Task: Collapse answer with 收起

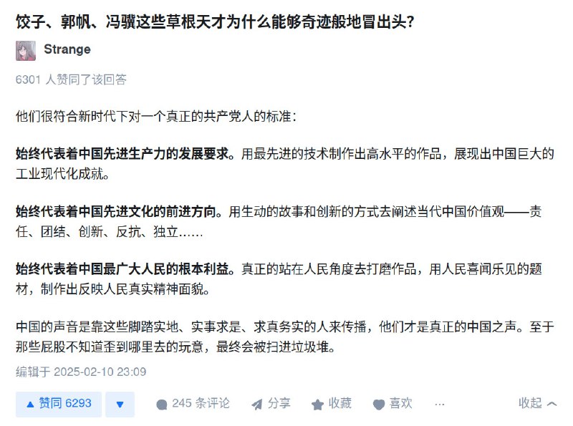Action: [x=538, y=404]
